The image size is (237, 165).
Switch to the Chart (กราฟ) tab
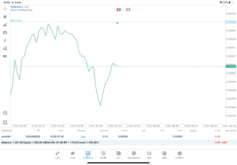tap(73, 155)
